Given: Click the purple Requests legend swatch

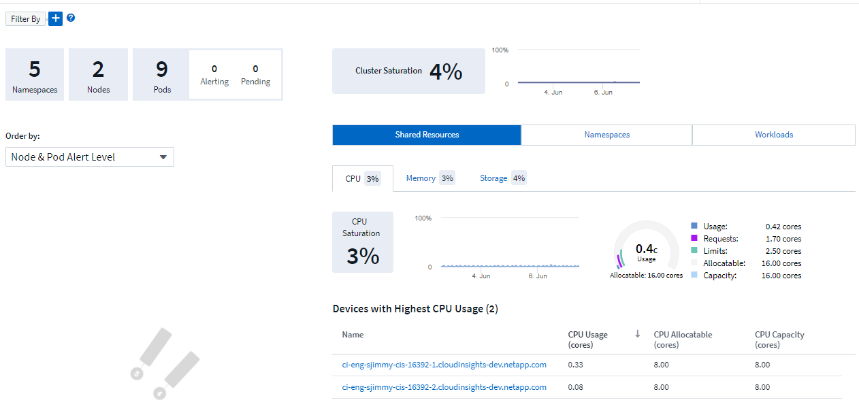Looking at the screenshot, I should tap(694, 239).
